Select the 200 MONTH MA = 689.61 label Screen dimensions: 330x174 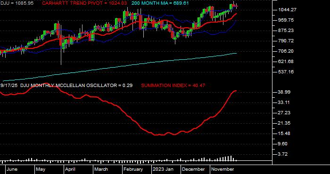click(160, 3)
